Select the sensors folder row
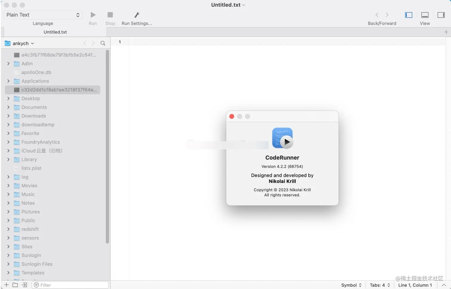 (52, 238)
